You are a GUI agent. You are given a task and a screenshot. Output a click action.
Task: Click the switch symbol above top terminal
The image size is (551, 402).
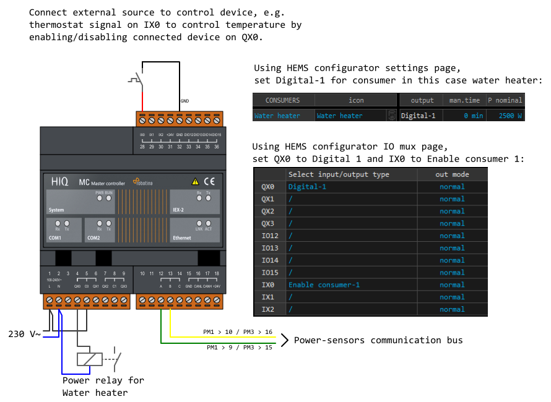[x=137, y=79]
